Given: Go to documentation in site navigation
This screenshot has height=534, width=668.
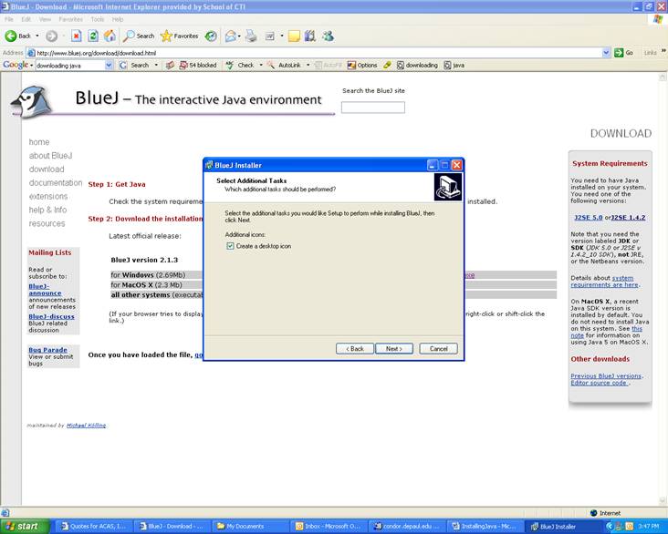Looking at the screenshot, I should pos(56,182).
